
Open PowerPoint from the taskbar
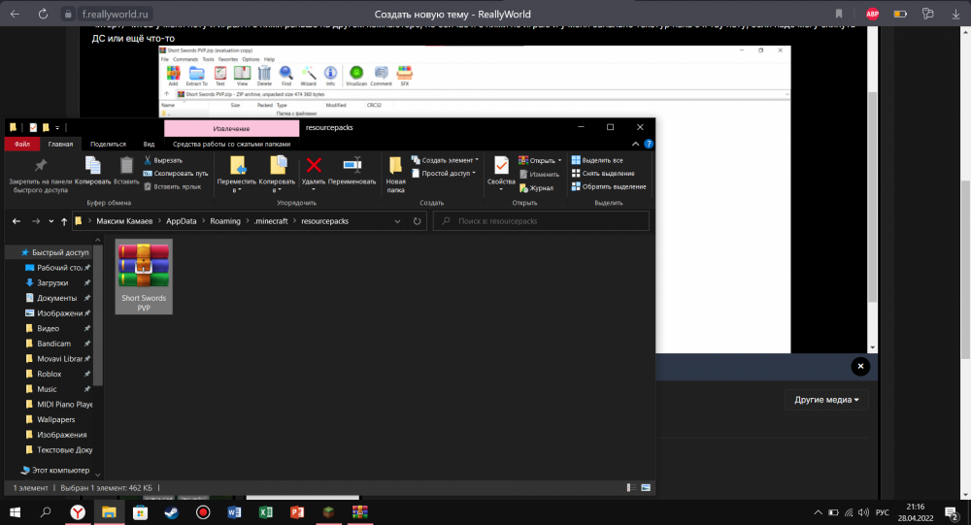(297, 512)
